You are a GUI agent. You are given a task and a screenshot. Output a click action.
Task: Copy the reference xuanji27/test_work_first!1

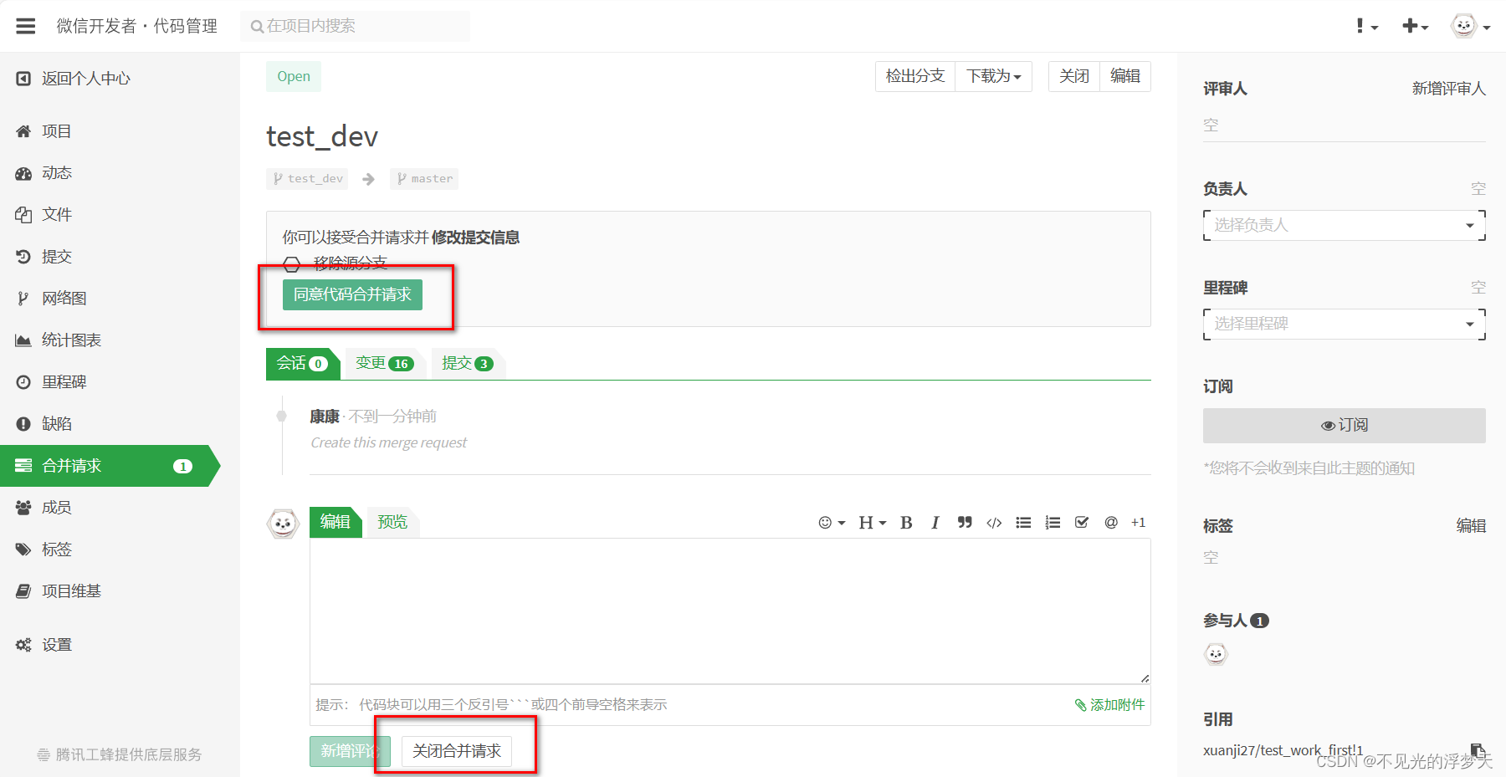pyautogui.click(x=1478, y=750)
